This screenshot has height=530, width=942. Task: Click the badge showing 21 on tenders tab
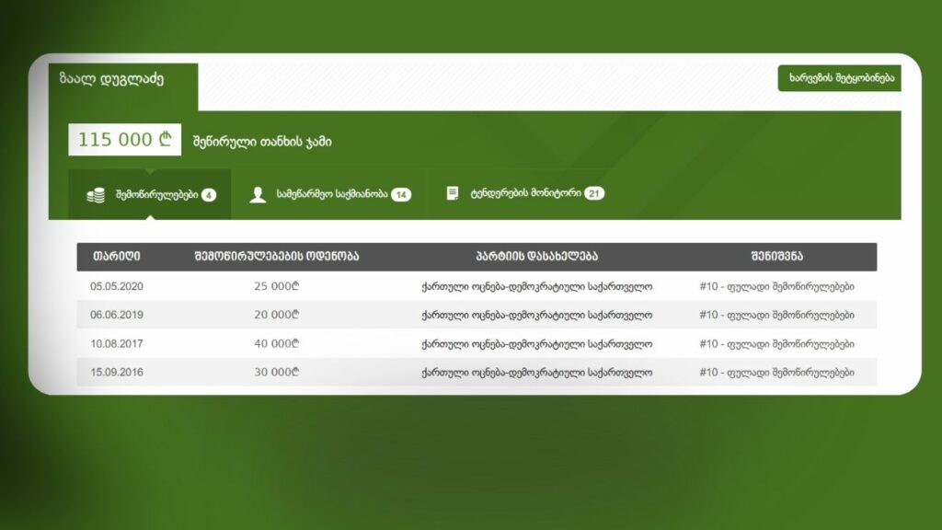click(594, 194)
